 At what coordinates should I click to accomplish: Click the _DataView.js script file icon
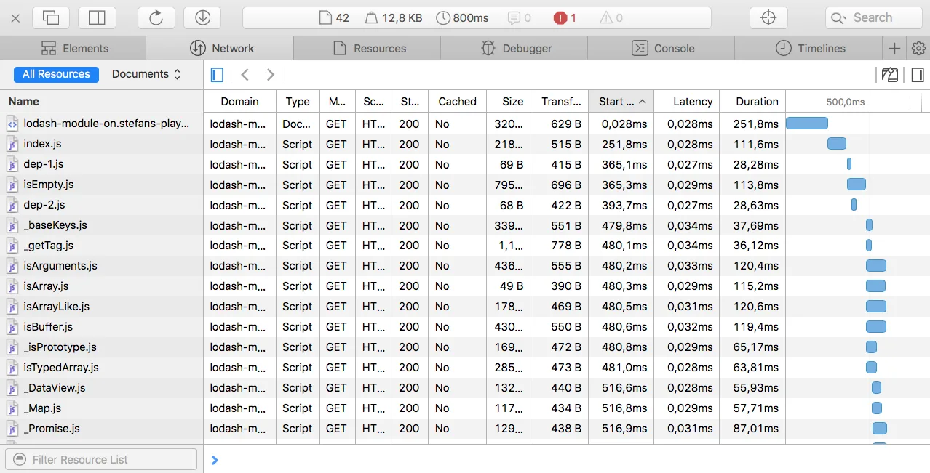point(12,388)
